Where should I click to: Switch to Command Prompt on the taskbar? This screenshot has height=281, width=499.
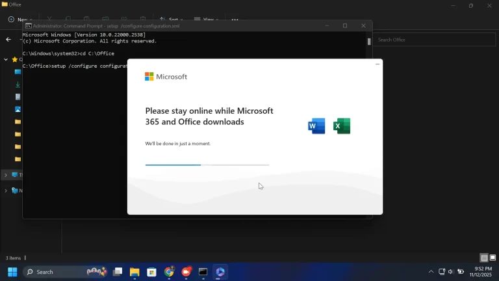coord(203,272)
